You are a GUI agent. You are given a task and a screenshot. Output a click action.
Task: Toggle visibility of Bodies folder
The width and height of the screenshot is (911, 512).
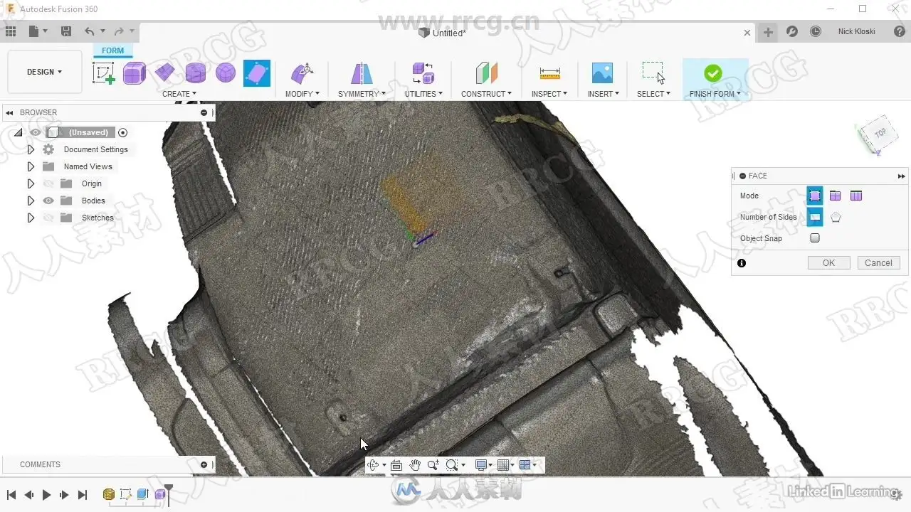point(48,201)
